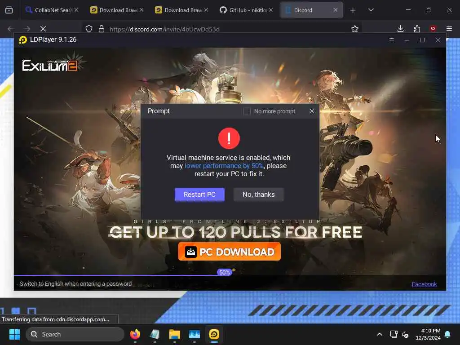Open the clock showing 4:10 PM

pyautogui.click(x=428, y=334)
